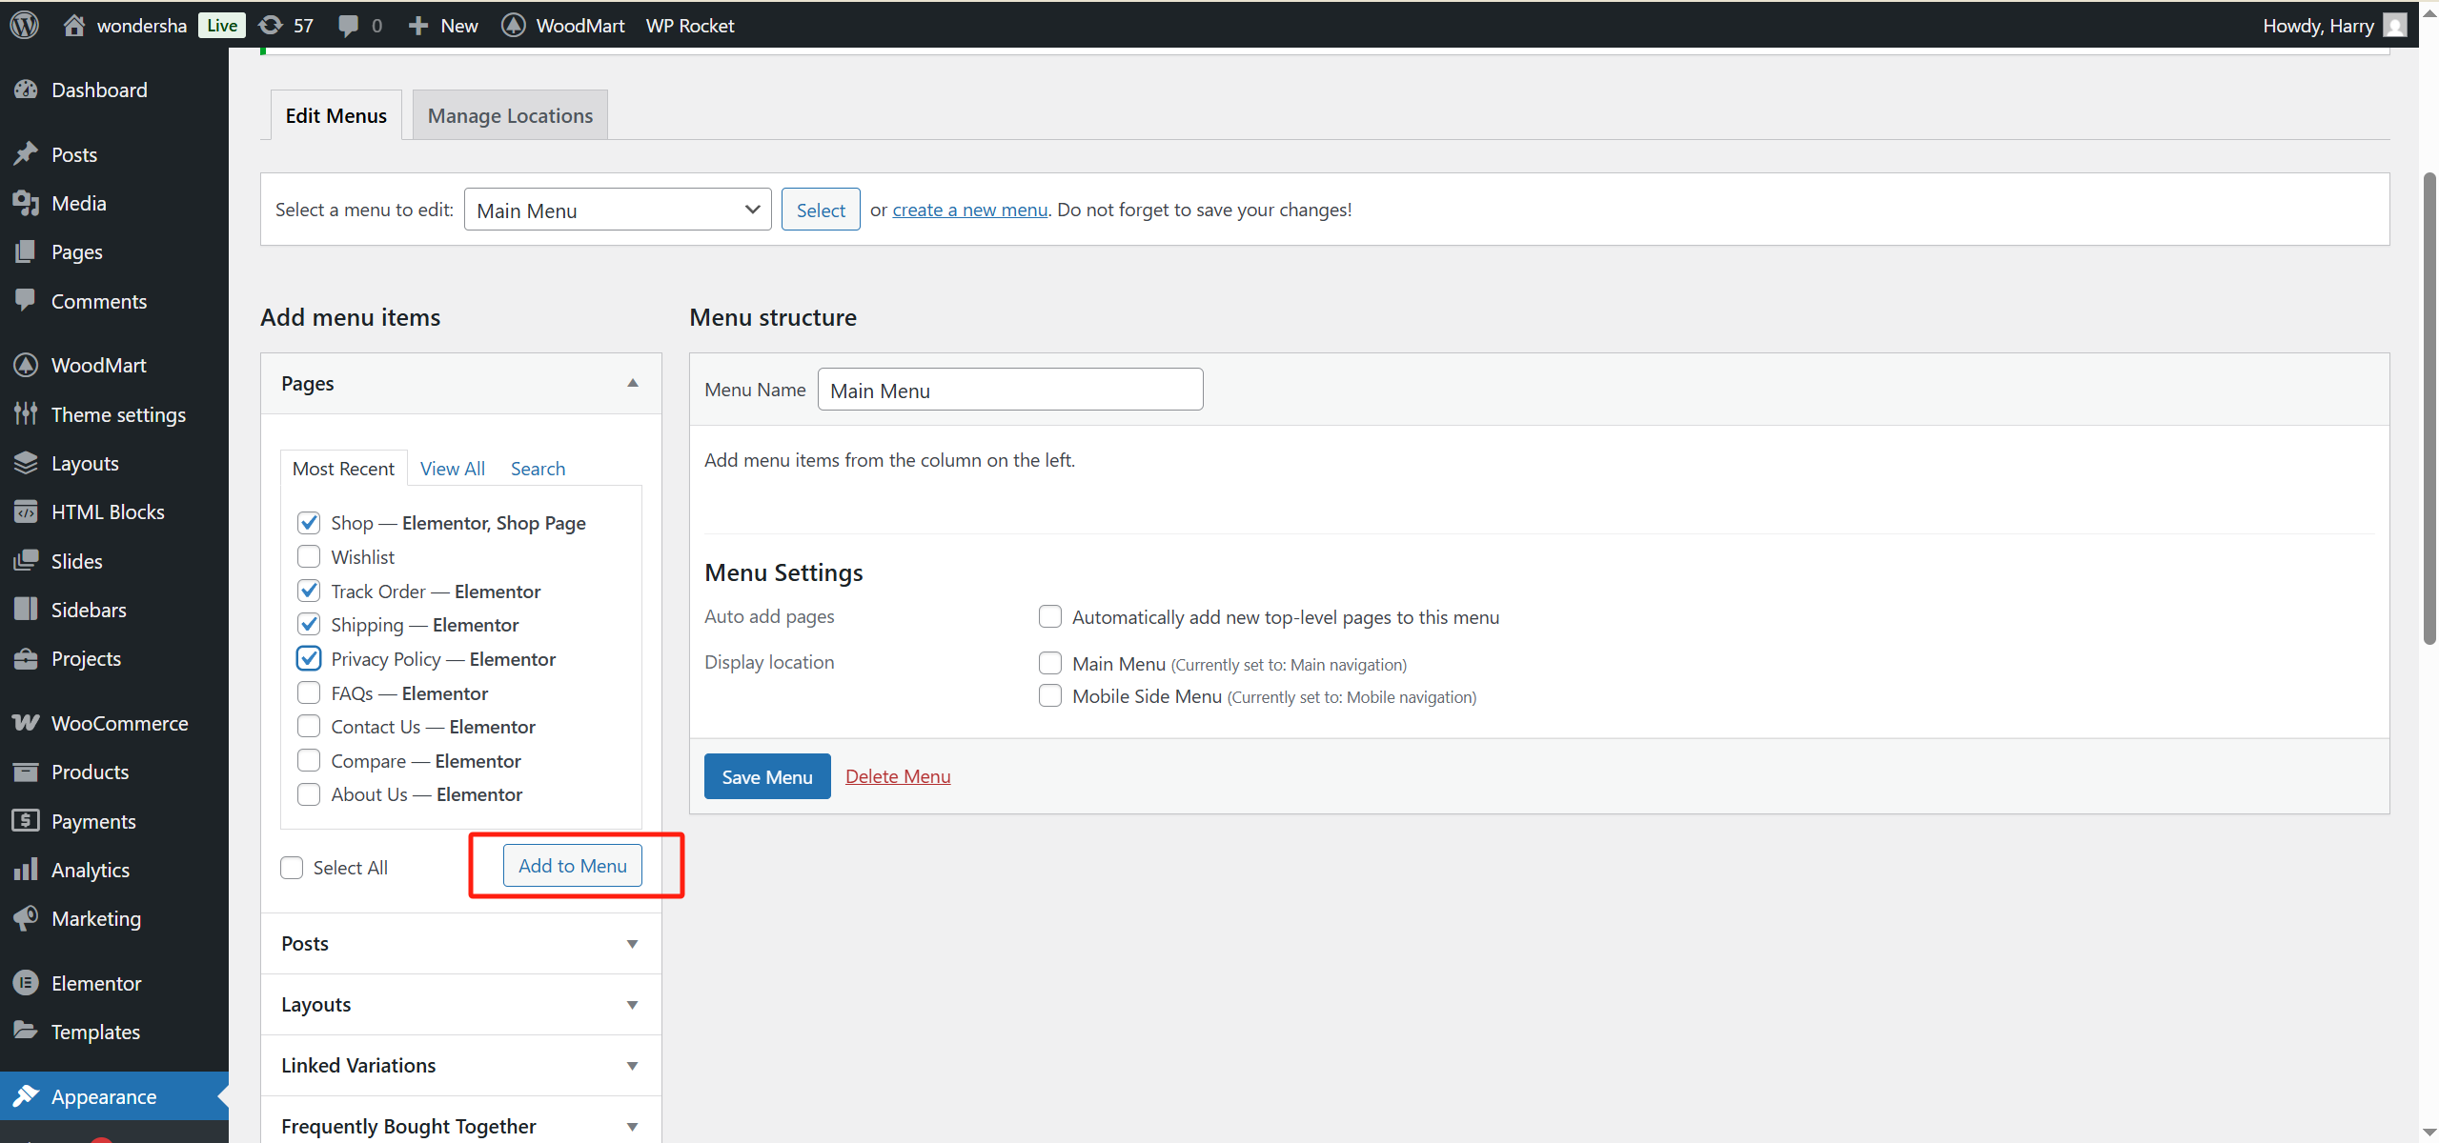Image resolution: width=2439 pixels, height=1143 pixels.
Task: Open the Main Menu selection dropdown
Action: tap(618, 210)
